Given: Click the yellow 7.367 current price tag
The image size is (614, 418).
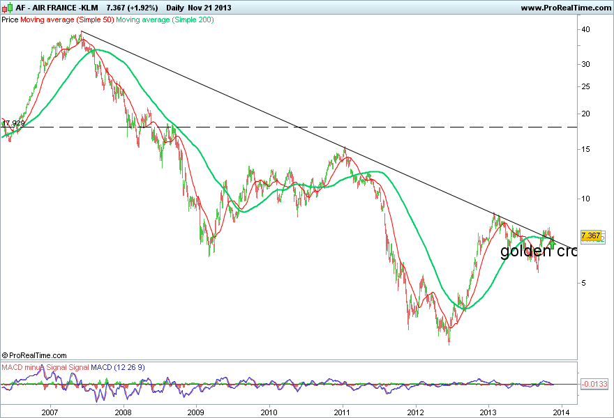Looking at the screenshot, I should point(590,235).
